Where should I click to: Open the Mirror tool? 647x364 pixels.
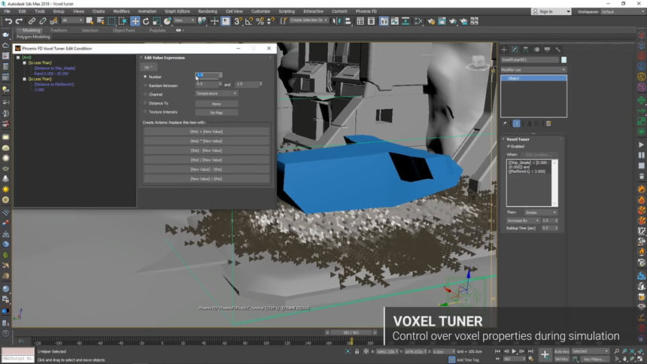(337, 21)
